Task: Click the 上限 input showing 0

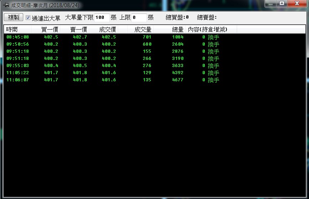Action: [139, 17]
